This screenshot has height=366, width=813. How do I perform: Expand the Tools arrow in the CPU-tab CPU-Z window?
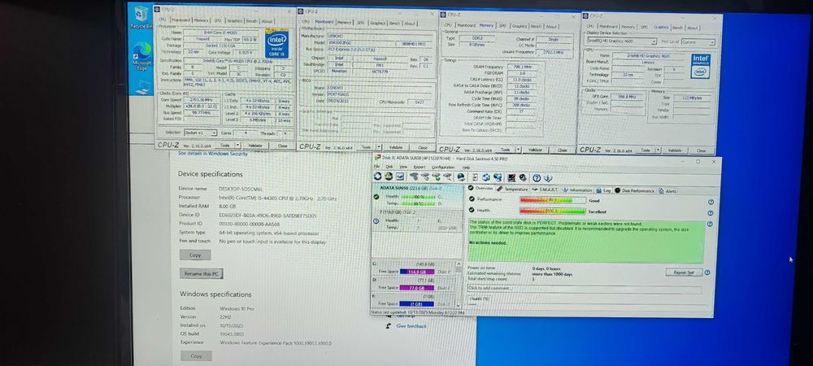tap(238, 146)
